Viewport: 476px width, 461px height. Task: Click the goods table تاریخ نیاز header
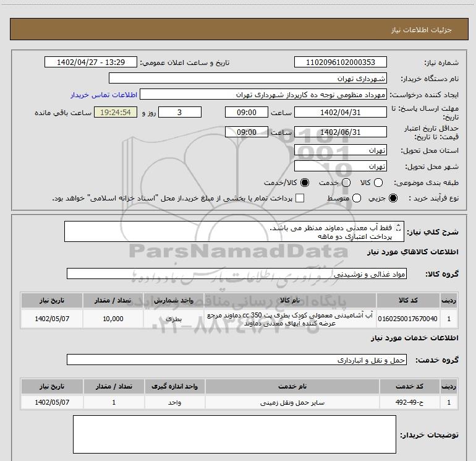[52, 300]
